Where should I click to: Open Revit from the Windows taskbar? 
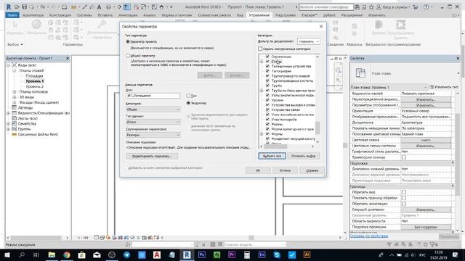coord(187,254)
